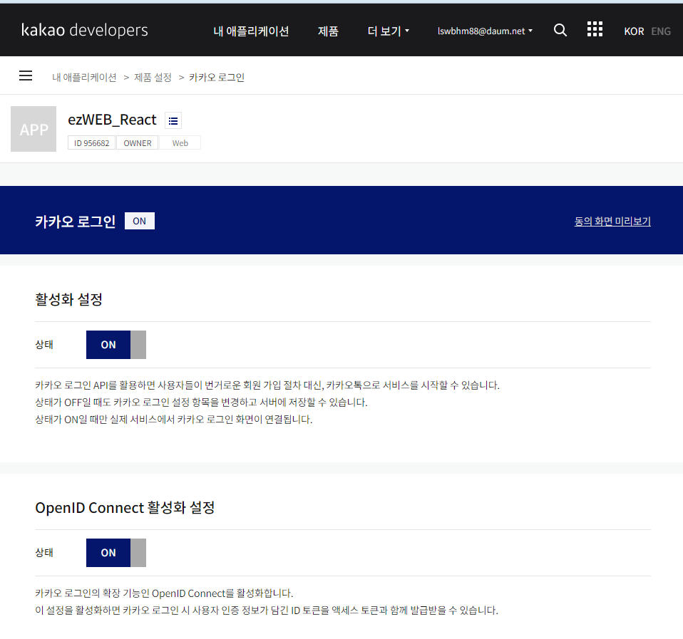Open the apps grid icon
The image size is (683, 639).
595,29
